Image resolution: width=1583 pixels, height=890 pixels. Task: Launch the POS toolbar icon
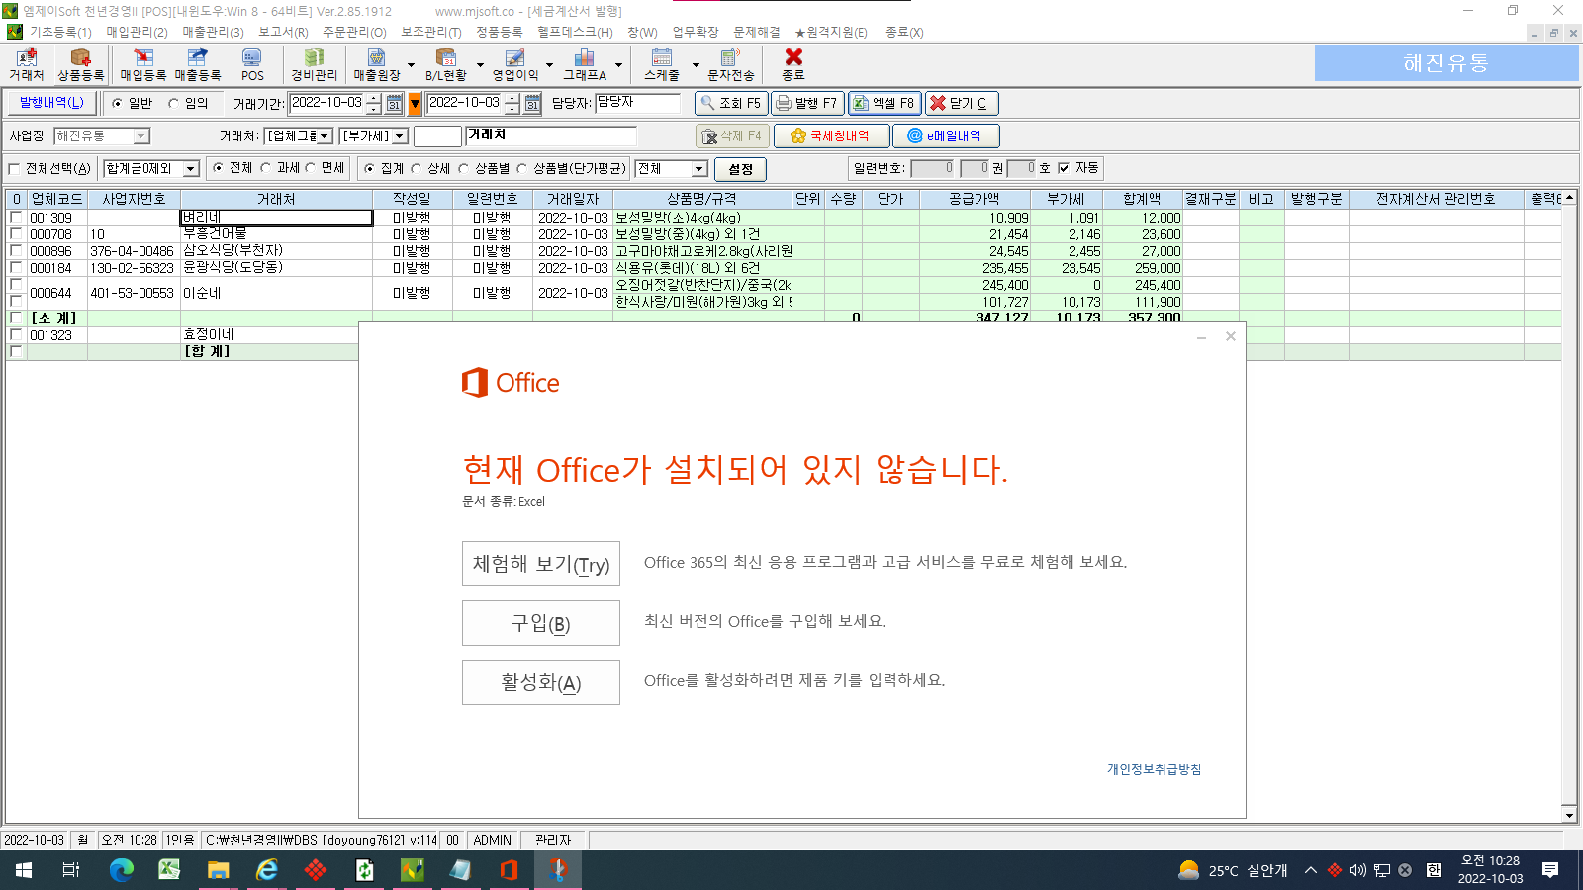click(x=252, y=65)
